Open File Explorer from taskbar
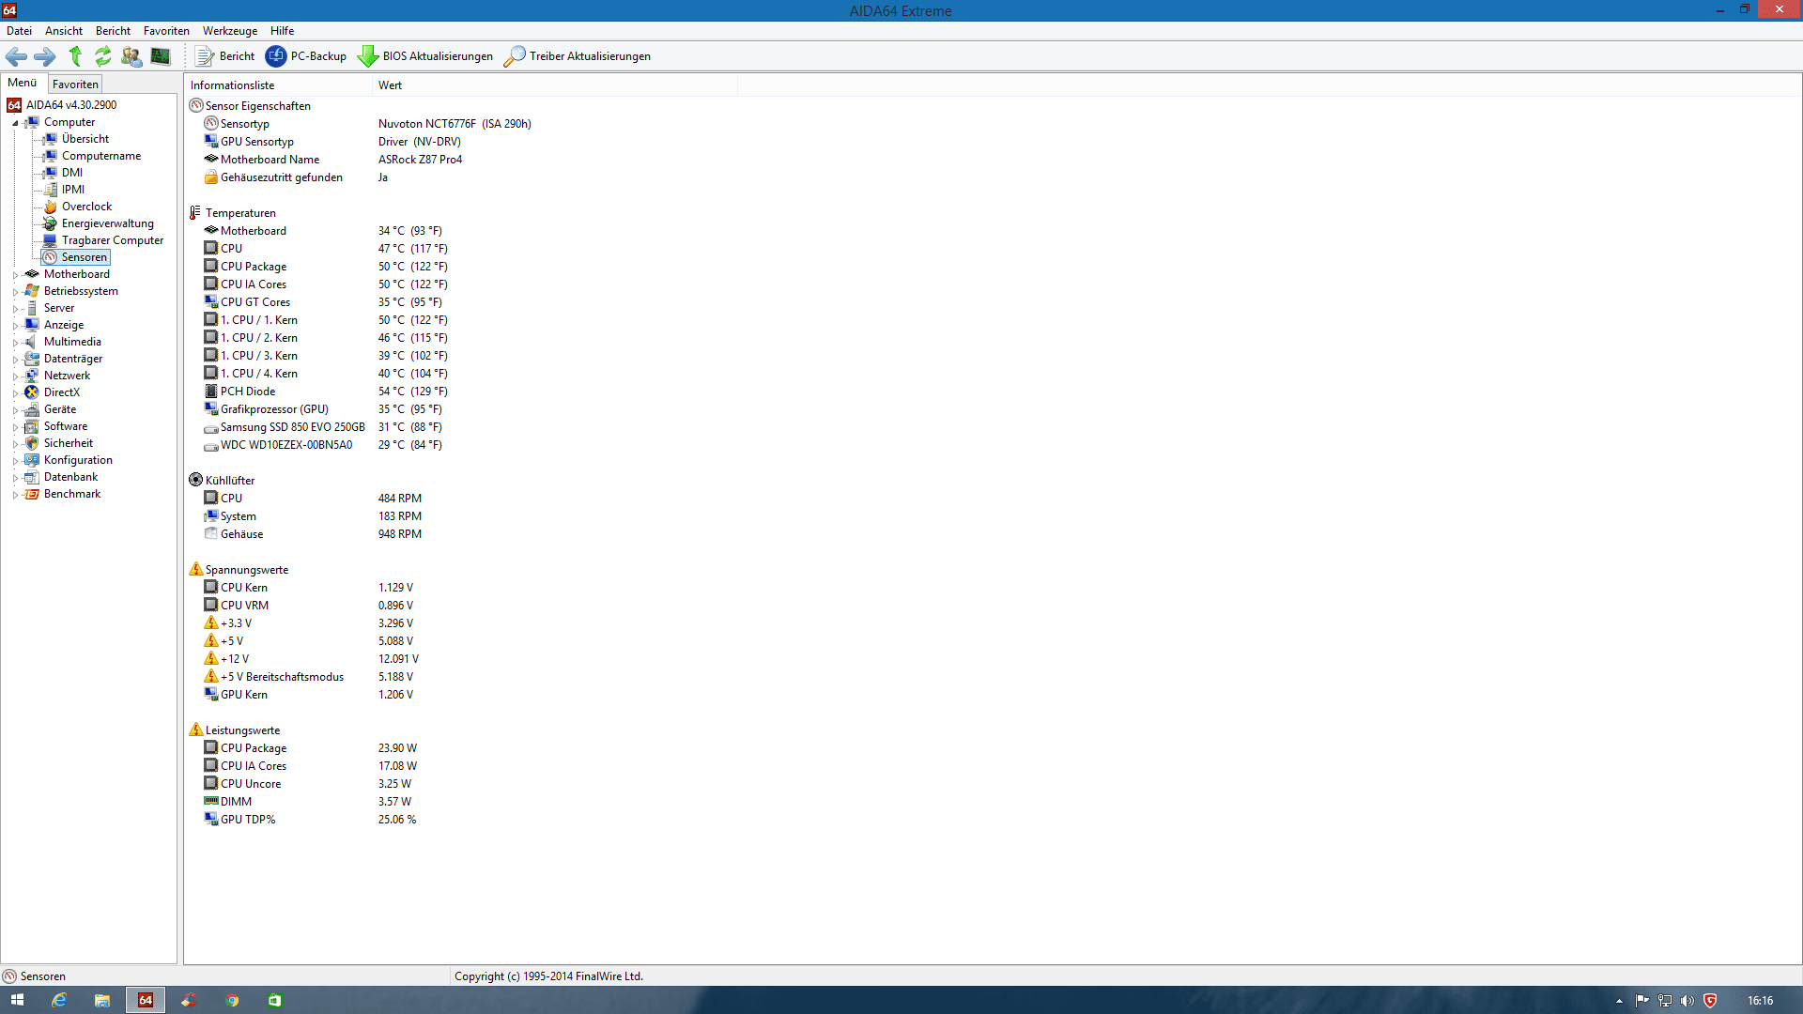1803x1014 pixels. (x=102, y=1000)
